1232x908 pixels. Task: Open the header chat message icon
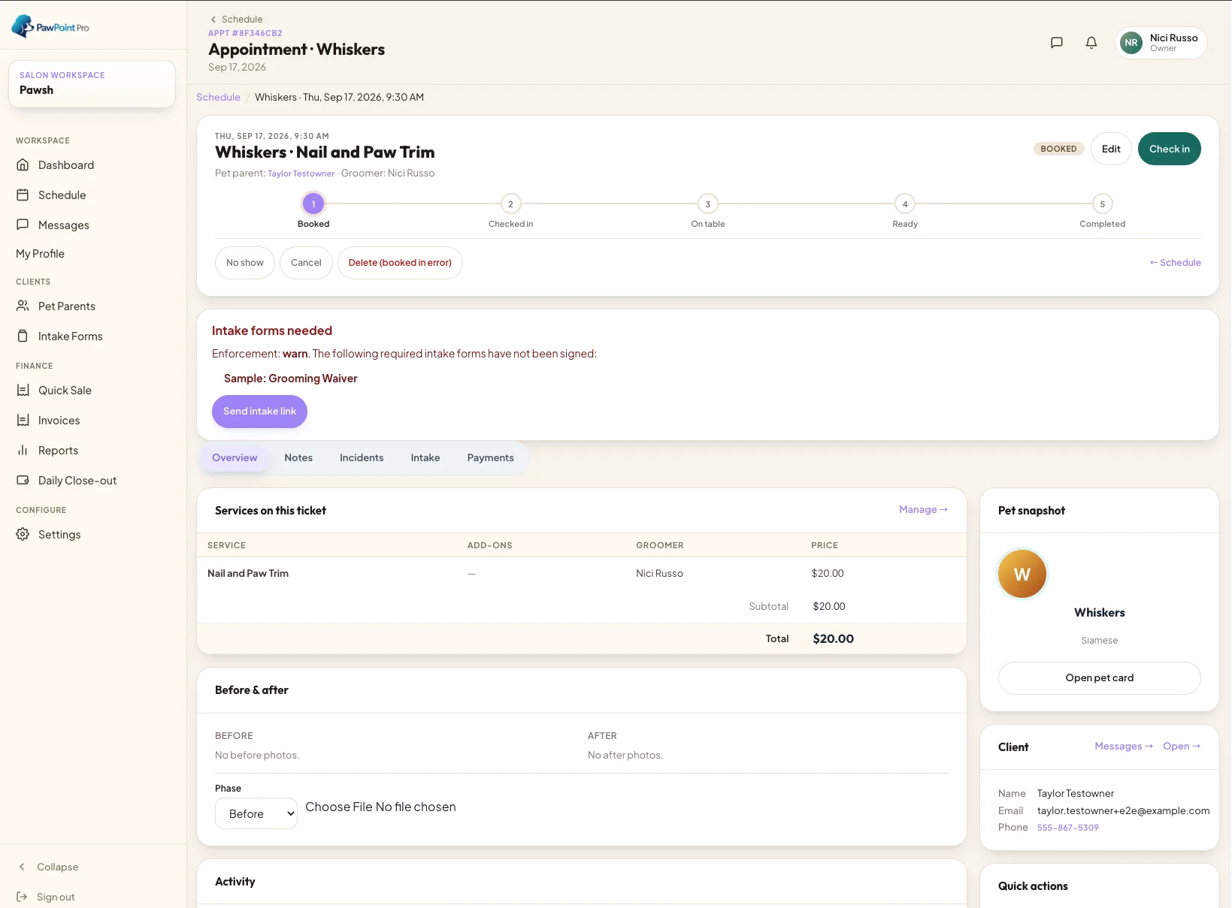[1056, 43]
